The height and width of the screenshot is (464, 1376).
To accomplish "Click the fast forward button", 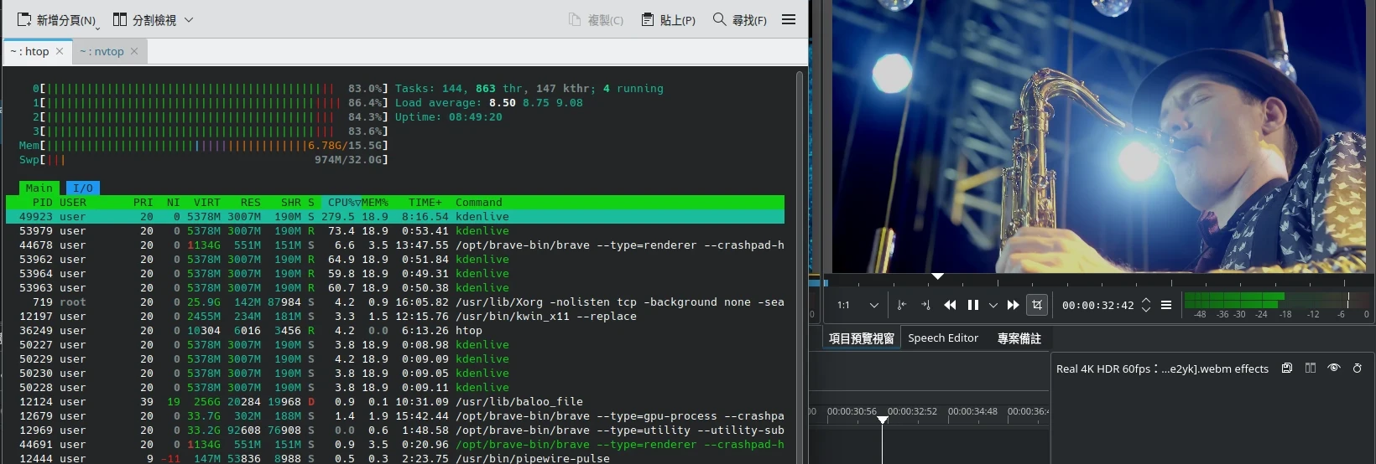I will click(1014, 306).
